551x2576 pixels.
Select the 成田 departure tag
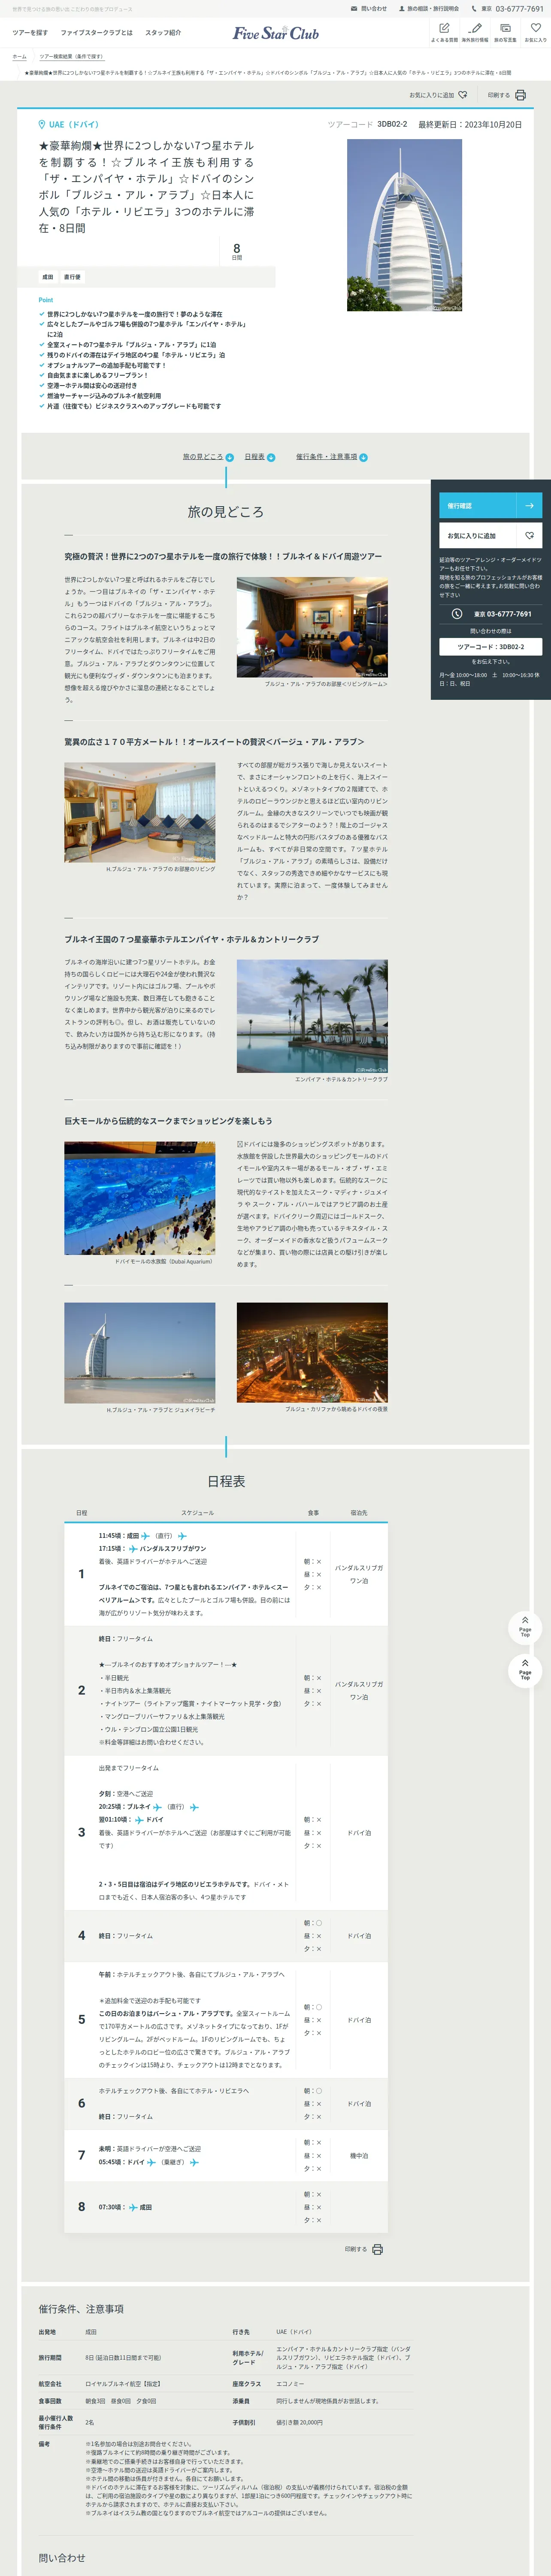coord(48,277)
